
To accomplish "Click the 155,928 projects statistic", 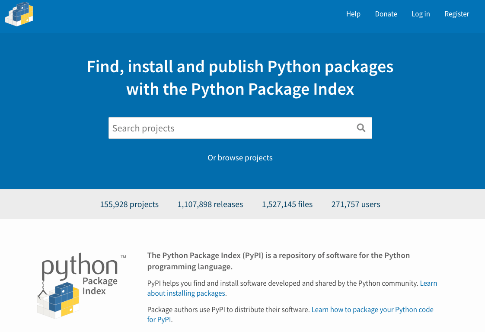I will pyautogui.click(x=129, y=204).
